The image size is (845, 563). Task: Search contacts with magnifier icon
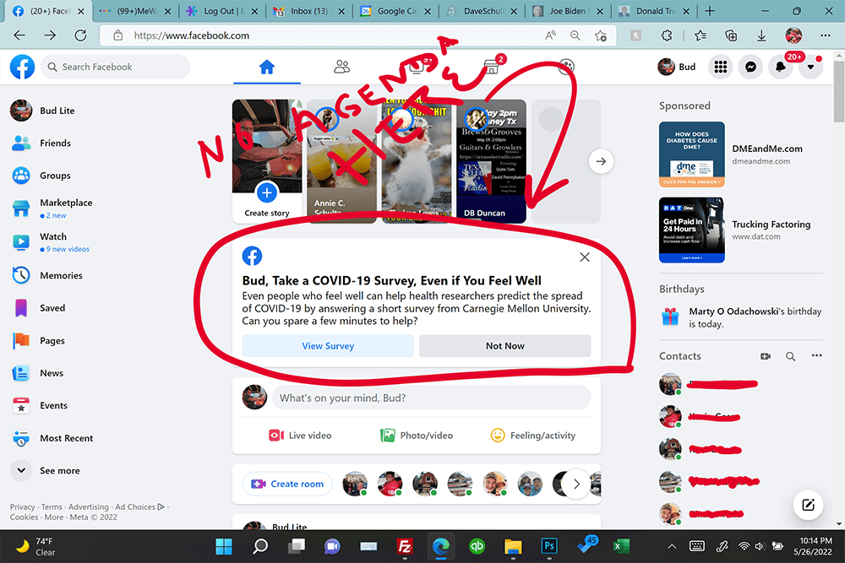790,356
